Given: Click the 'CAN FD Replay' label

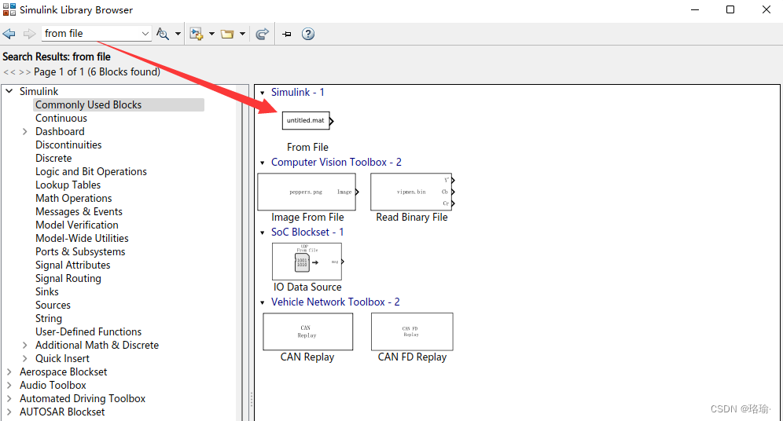Looking at the screenshot, I should point(412,357).
